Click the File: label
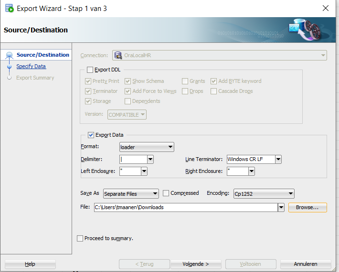Viewport: 339px width, 272px height. click(85, 207)
